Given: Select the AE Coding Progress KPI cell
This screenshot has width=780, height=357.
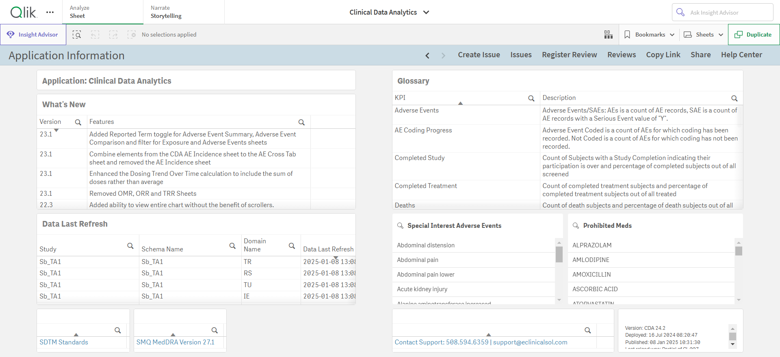Looking at the screenshot, I should tap(466, 138).
